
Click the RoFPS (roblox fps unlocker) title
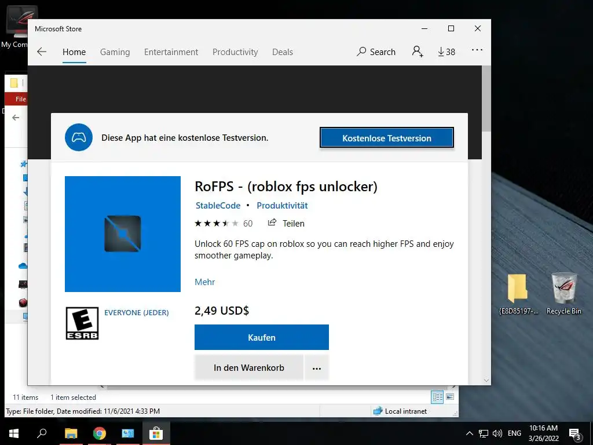pyautogui.click(x=286, y=186)
